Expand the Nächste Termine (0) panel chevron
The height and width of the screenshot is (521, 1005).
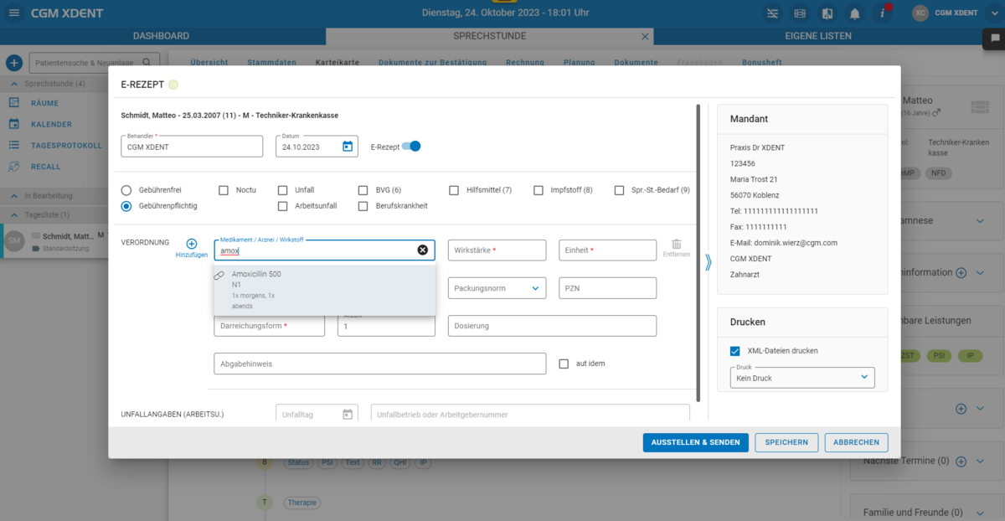tap(981, 462)
